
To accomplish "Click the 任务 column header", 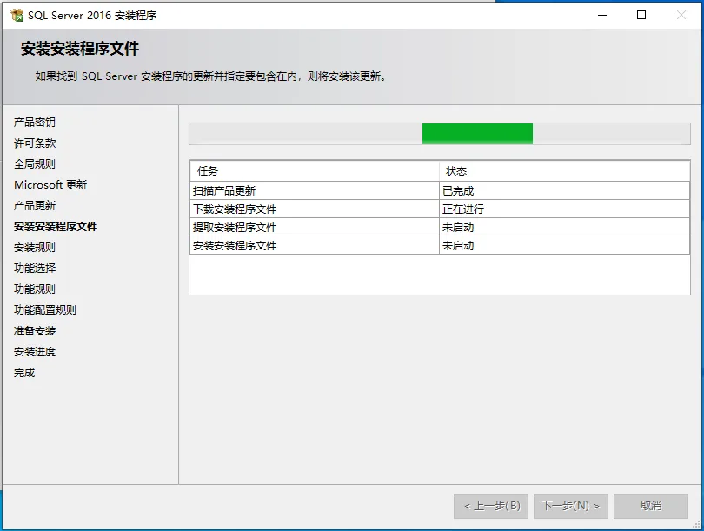I will pyautogui.click(x=315, y=171).
